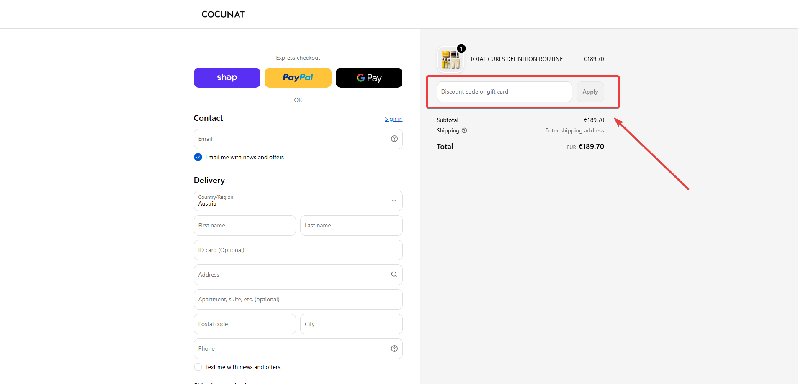Uncheck Email me with news and offers
Viewport: 798px width, 384px height.
pyautogui.click(x=198, y=157)
